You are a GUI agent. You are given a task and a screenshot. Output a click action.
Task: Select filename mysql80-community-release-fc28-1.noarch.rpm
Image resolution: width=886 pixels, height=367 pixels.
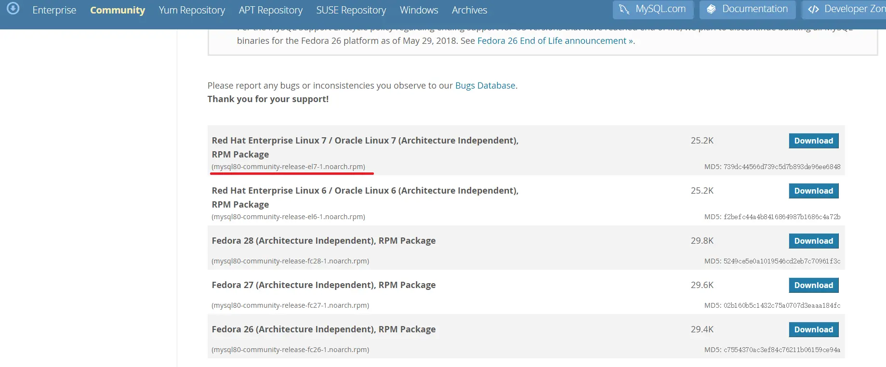point(290,261)
